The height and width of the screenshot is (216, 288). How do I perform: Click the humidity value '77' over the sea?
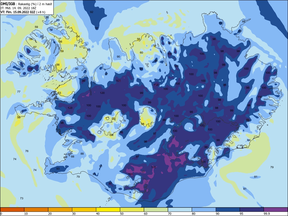point(19,92)
